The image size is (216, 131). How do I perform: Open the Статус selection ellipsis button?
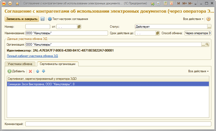coord(209,27)
